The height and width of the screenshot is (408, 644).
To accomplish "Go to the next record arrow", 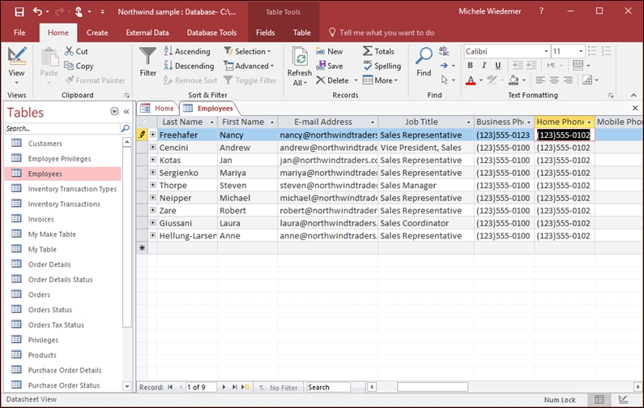I will 224,387.
